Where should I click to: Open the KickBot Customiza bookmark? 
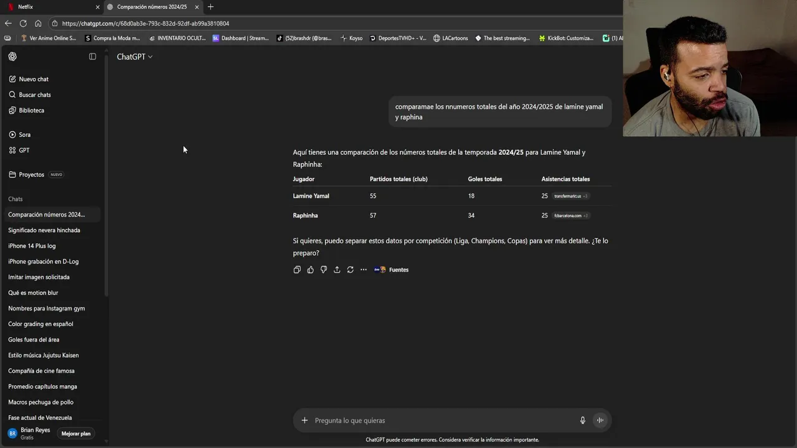pos(566,38)
